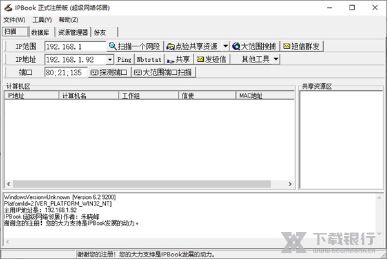Click the port icon on 大范围端口扫描
The image size is (387, 259).
(138, 72)
